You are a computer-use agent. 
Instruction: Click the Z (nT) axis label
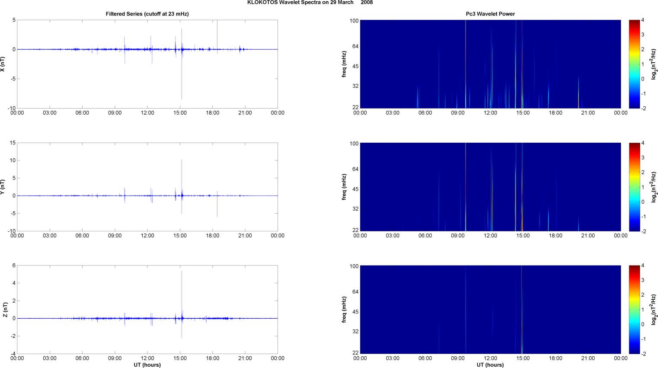[5, 310]
